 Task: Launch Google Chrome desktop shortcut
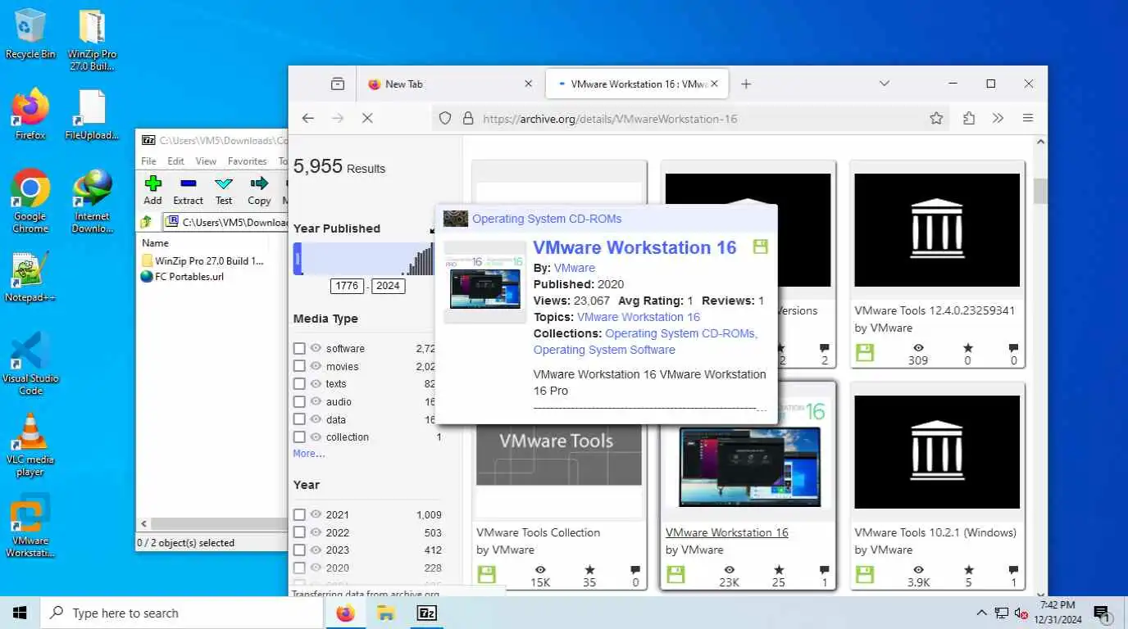[x=30, y=201]
